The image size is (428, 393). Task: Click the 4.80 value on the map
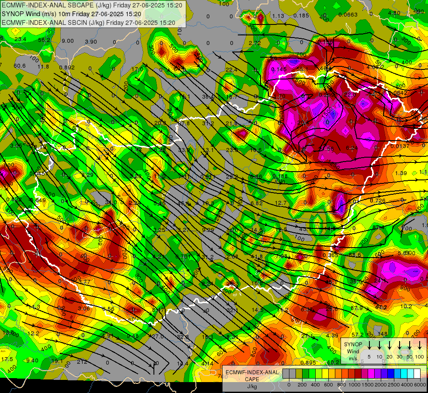tap(394, 13)
